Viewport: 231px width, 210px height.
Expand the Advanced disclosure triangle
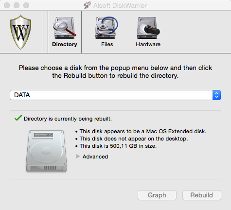(78, 157)
